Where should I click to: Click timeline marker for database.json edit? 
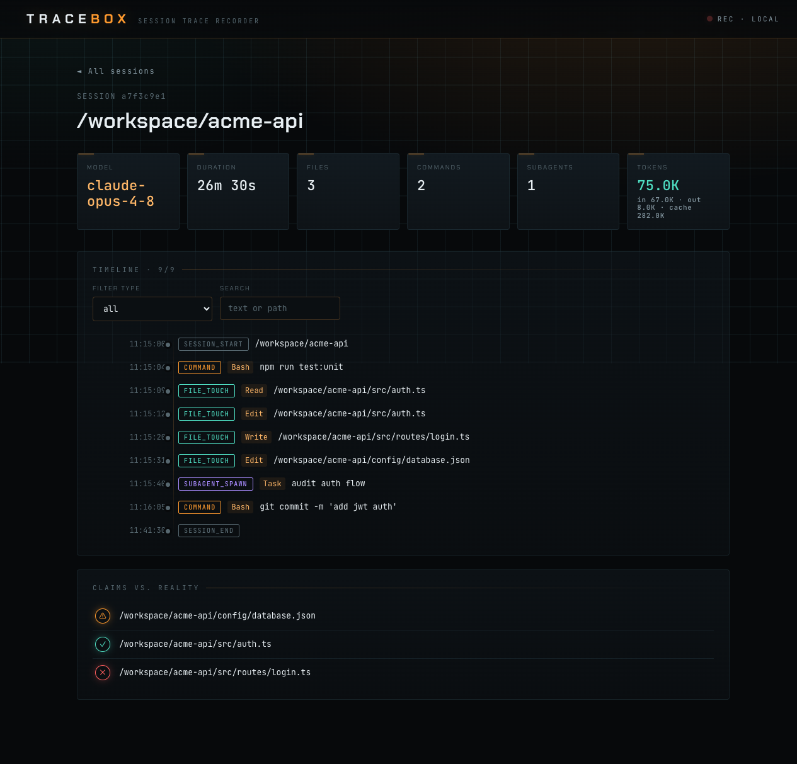click(x=168, y=461)
